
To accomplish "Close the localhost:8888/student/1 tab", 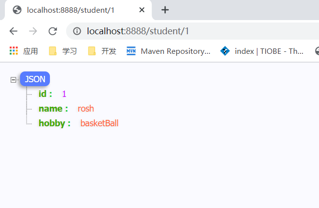I will (x=142, y=10).
